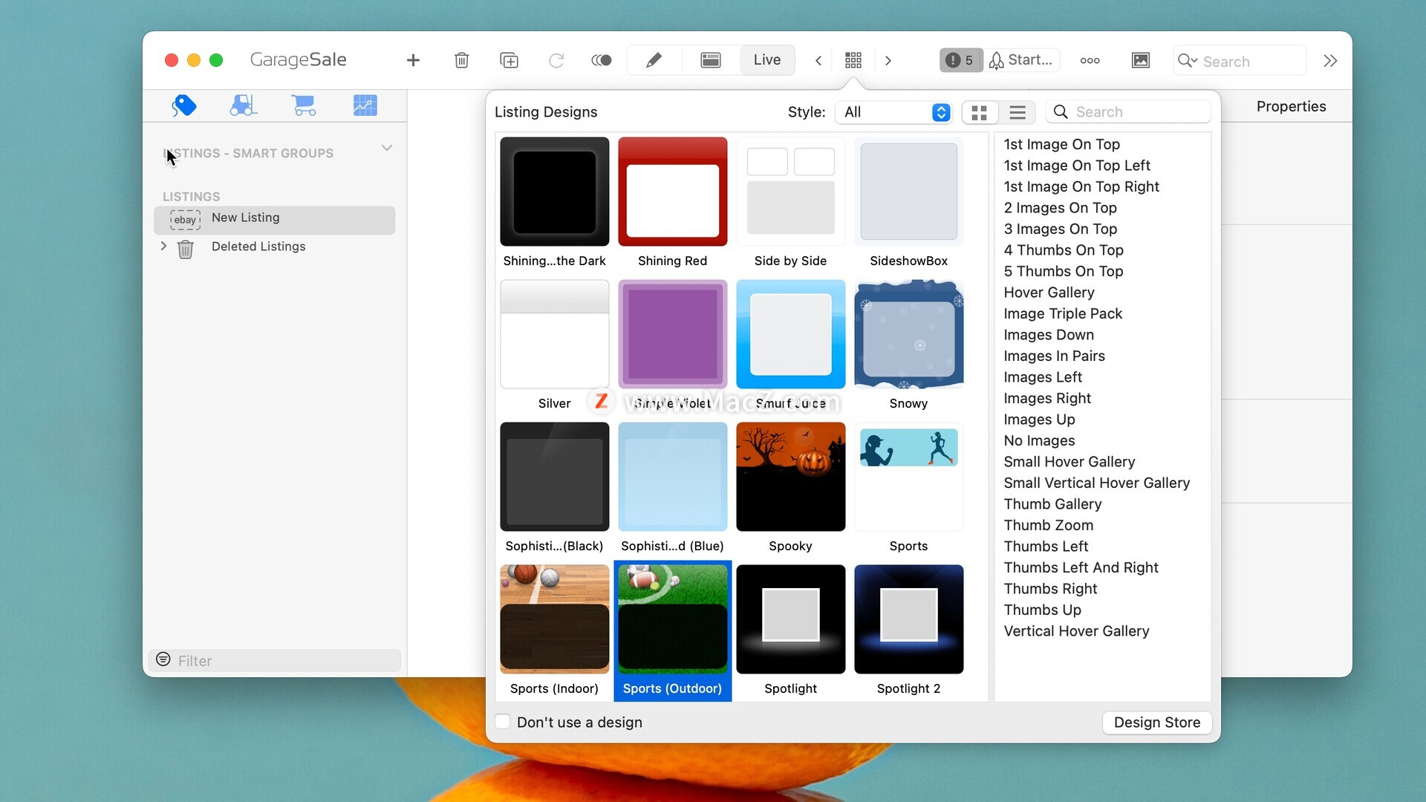Click the Deleted Listings trash icon

pos(186,250)
